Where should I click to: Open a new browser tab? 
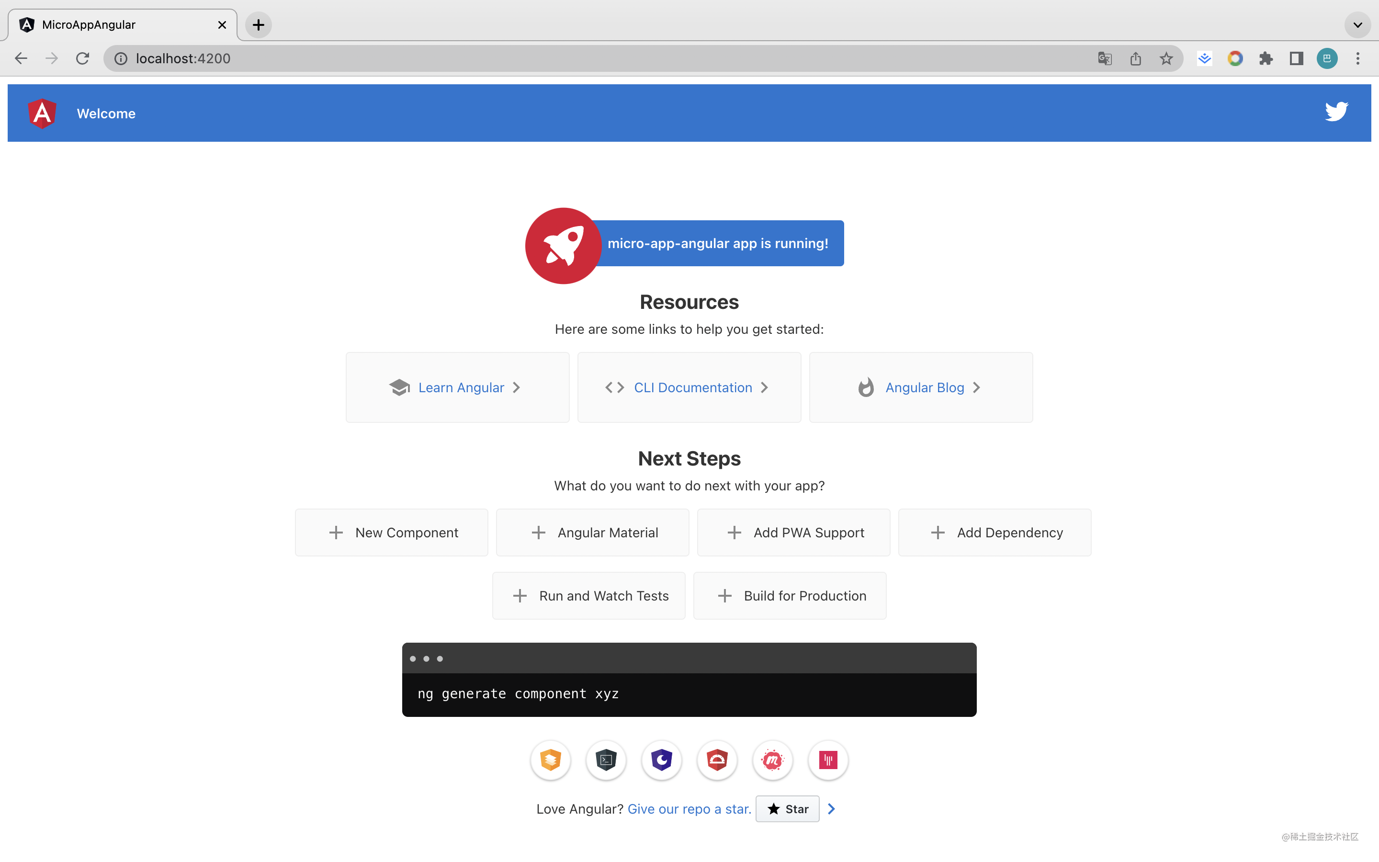click(258, 25)
